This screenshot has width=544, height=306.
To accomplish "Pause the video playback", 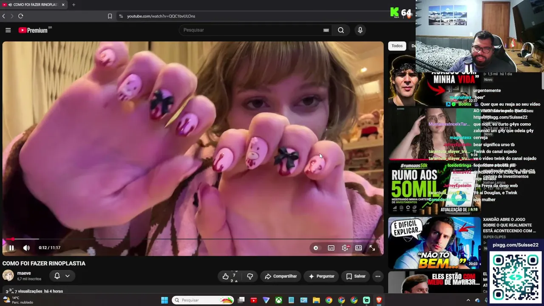I will tap(11, 248).
